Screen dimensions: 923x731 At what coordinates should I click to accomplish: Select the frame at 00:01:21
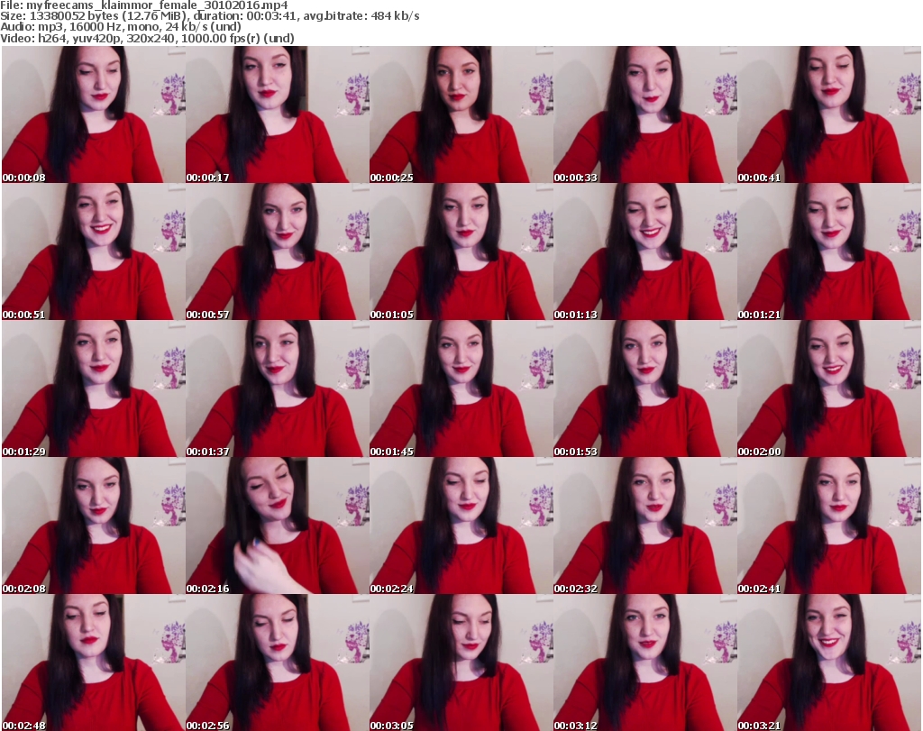[x=827, y=251]
